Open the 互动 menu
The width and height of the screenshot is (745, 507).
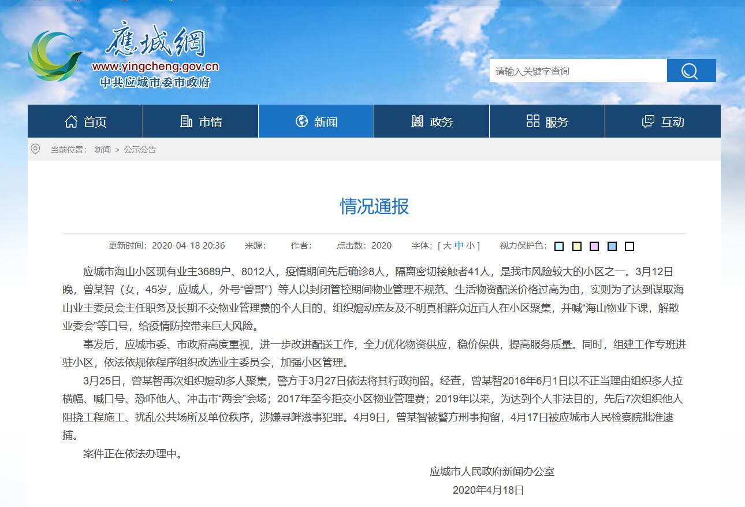(x=662, y=121)
